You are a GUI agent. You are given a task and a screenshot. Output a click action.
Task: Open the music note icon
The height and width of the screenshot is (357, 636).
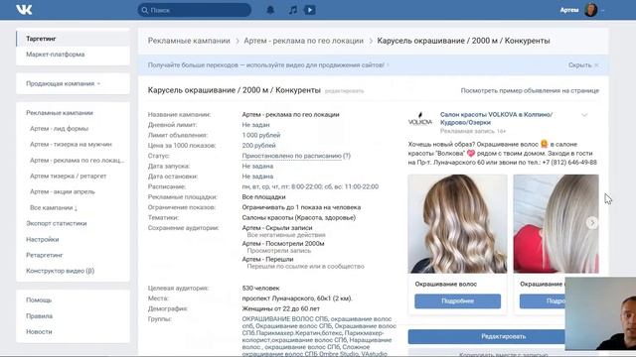pos(293,10)
